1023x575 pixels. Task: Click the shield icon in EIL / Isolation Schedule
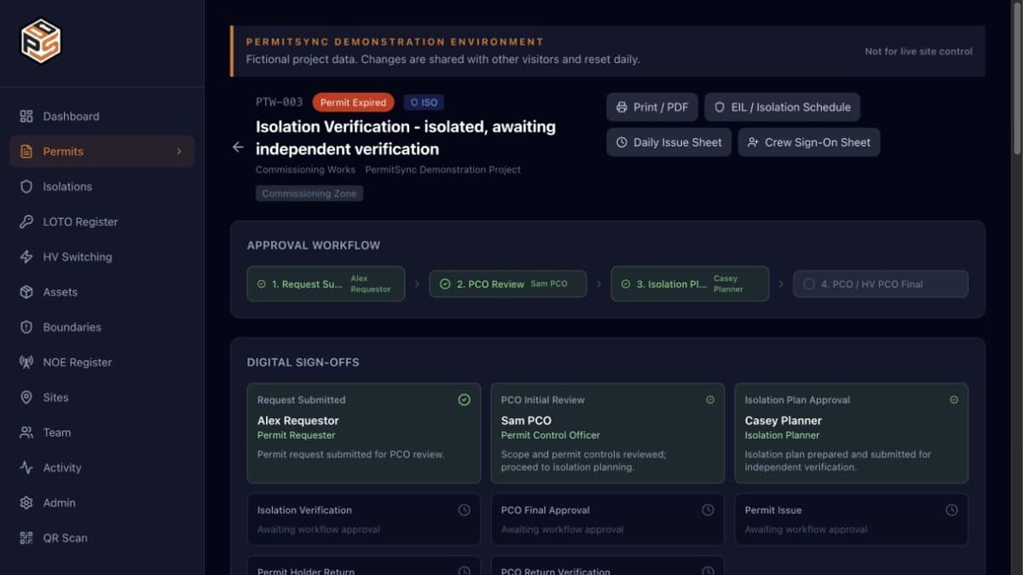point(720,107)
